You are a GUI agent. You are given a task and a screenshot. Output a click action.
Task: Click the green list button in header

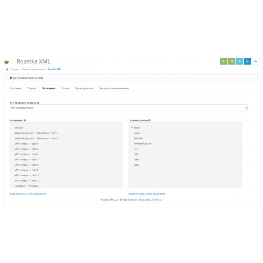click(231, 61)
